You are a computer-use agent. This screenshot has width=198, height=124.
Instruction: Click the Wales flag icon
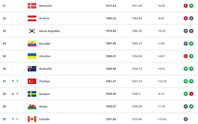point(32,107)
